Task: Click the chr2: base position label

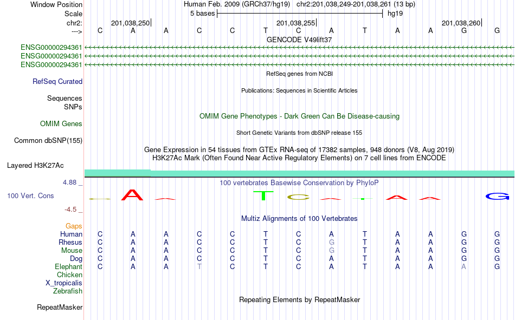Action: pos(74,23)
